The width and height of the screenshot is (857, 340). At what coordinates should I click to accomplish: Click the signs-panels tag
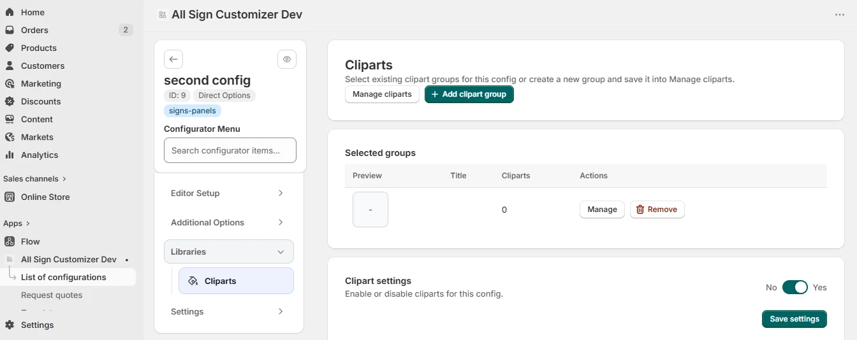[x=193, y=111]
